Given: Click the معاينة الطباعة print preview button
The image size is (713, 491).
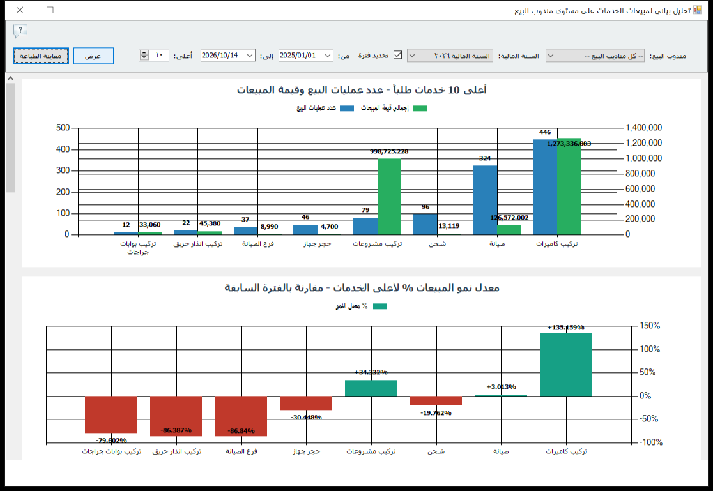Looking at the screenshot, I should tap(40, 56).
